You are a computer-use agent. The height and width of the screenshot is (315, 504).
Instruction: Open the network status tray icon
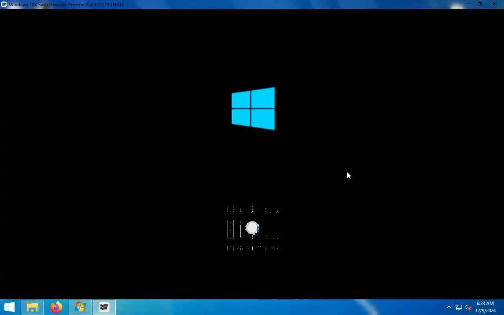459,308
